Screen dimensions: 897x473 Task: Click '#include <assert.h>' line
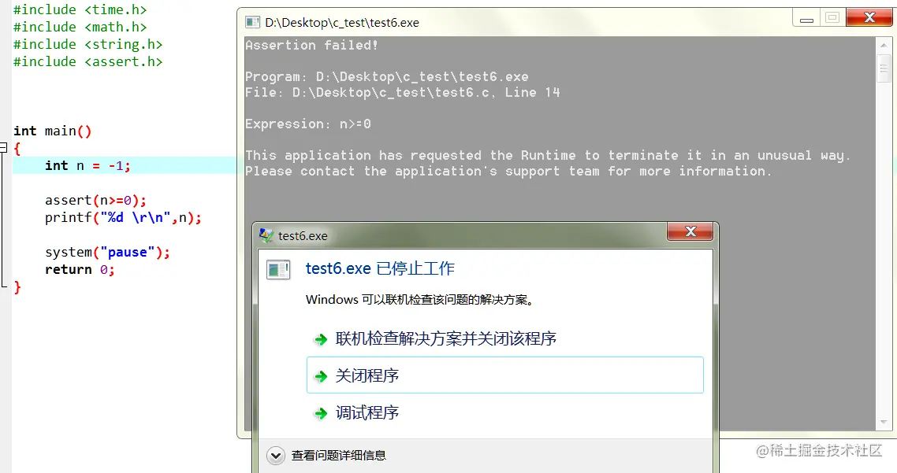(88, 61)
